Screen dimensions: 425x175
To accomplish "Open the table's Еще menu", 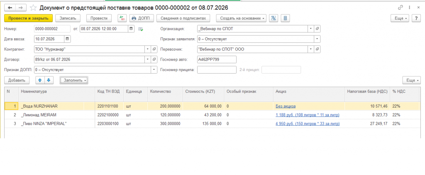I will 412,80.
